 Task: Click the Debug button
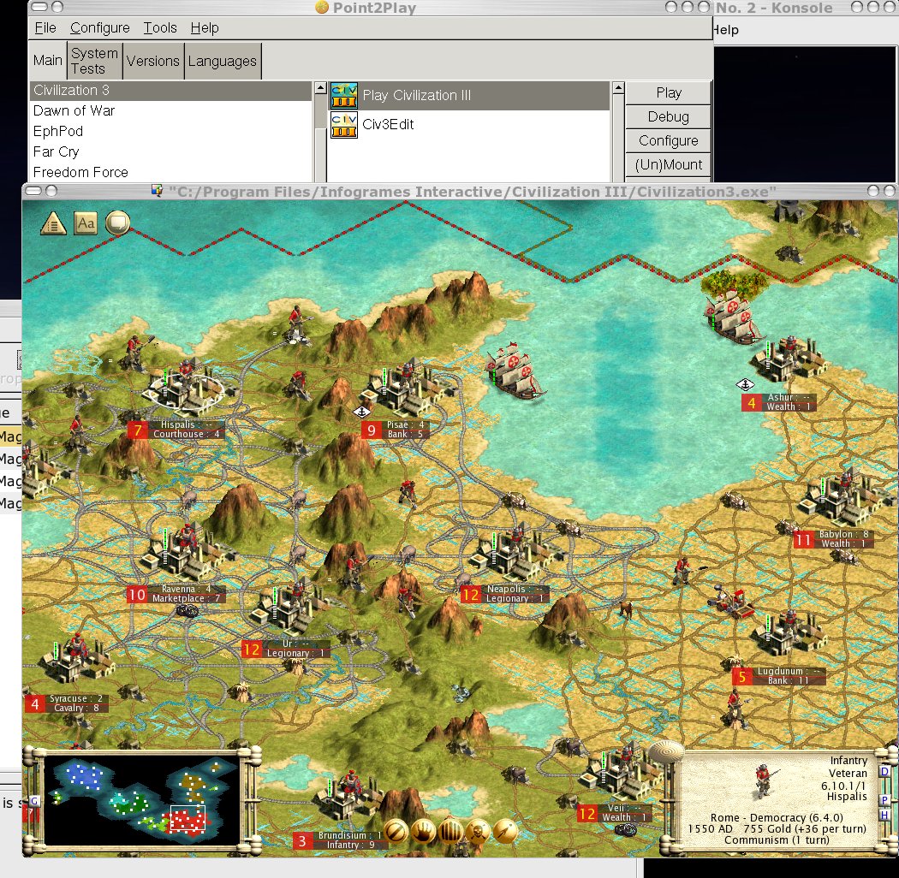[x=669, y=117]
